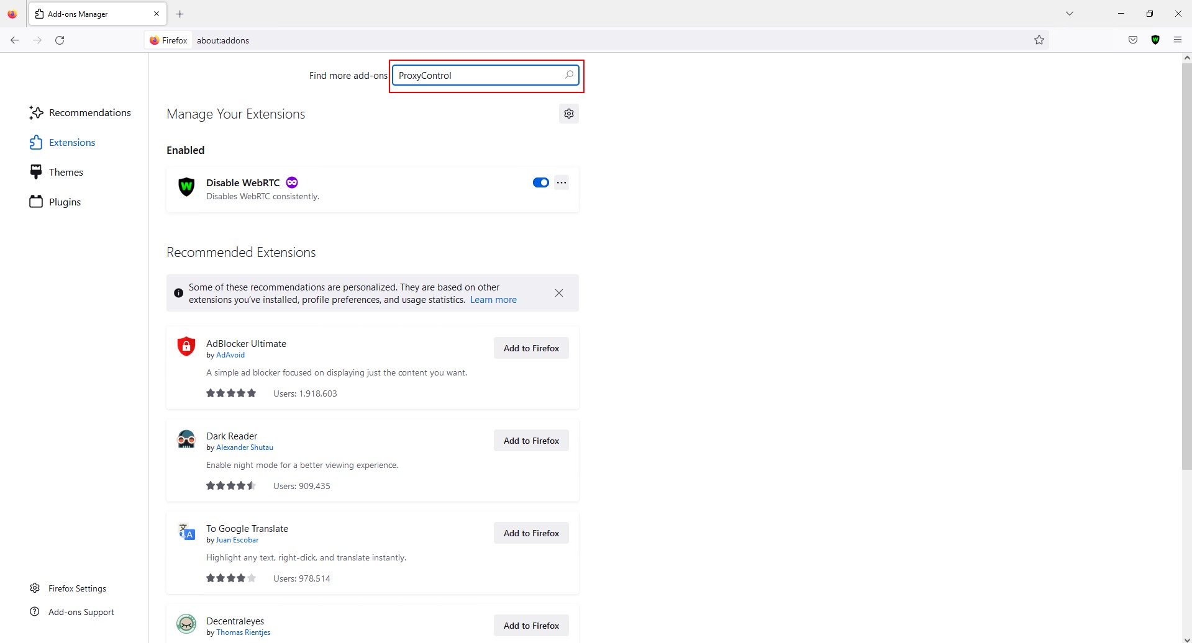This screenshot has width=1192, height=643.
Task: Click the To Google Translate icon
Action: [186, 531]
